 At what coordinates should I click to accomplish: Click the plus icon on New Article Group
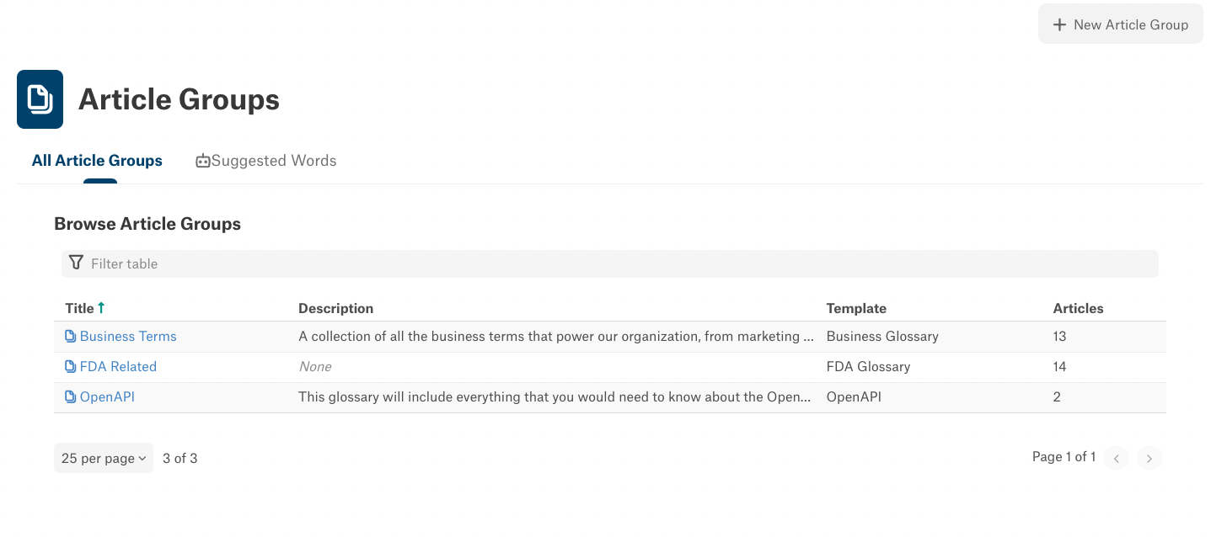pos(1060,24)
